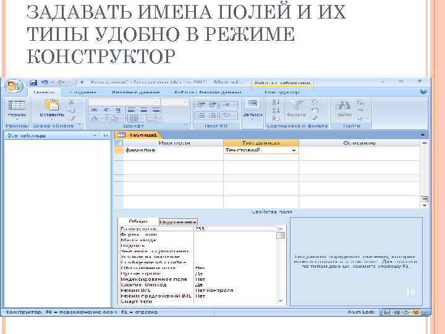Viewport: 445px width, 334px height.
Task: Sort descending with the Z-A icon
Action: [276, 110]
